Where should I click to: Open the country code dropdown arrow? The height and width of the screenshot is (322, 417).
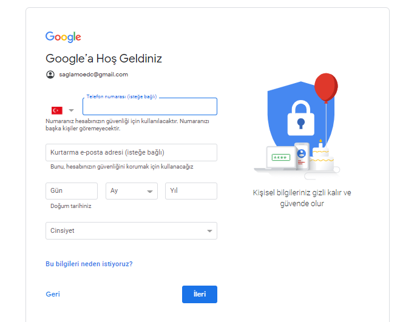72,110
